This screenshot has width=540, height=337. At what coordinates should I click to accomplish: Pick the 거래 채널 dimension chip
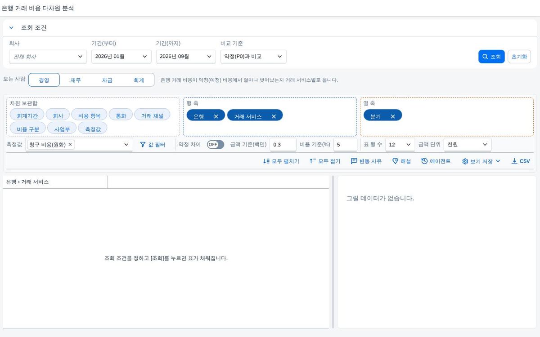coord(153,115)
